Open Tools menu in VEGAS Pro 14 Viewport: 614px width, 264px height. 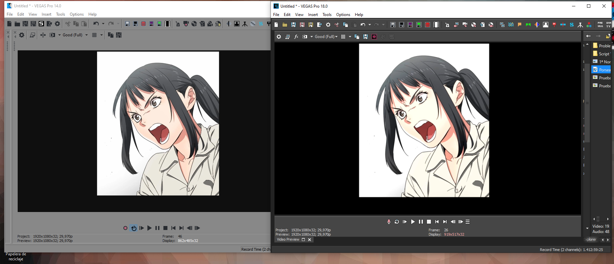(x=60, y=14)
